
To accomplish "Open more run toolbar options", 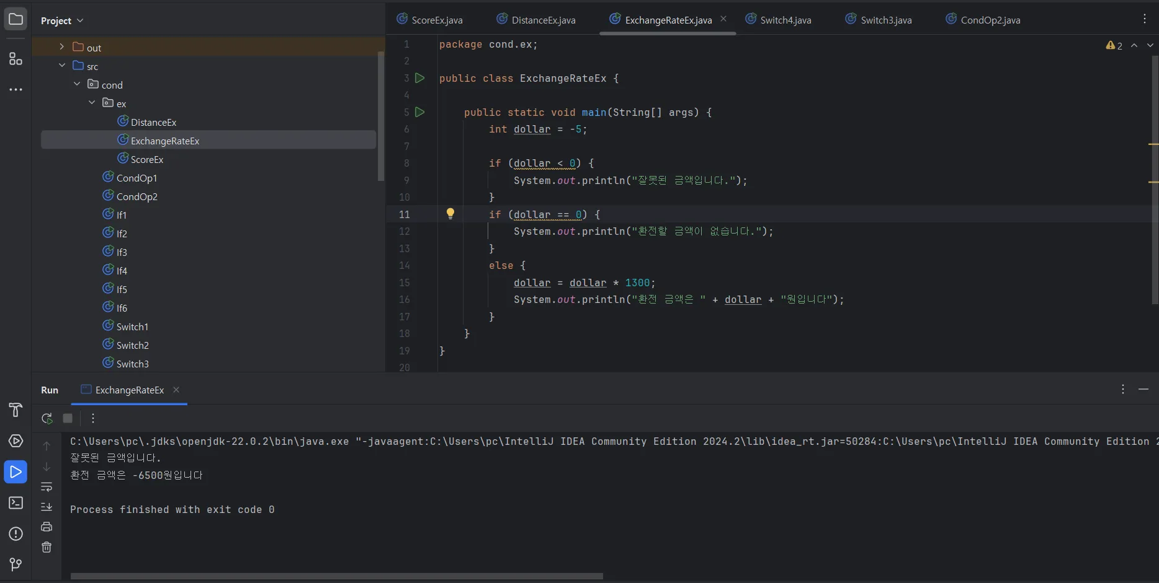I will [93, 418].
